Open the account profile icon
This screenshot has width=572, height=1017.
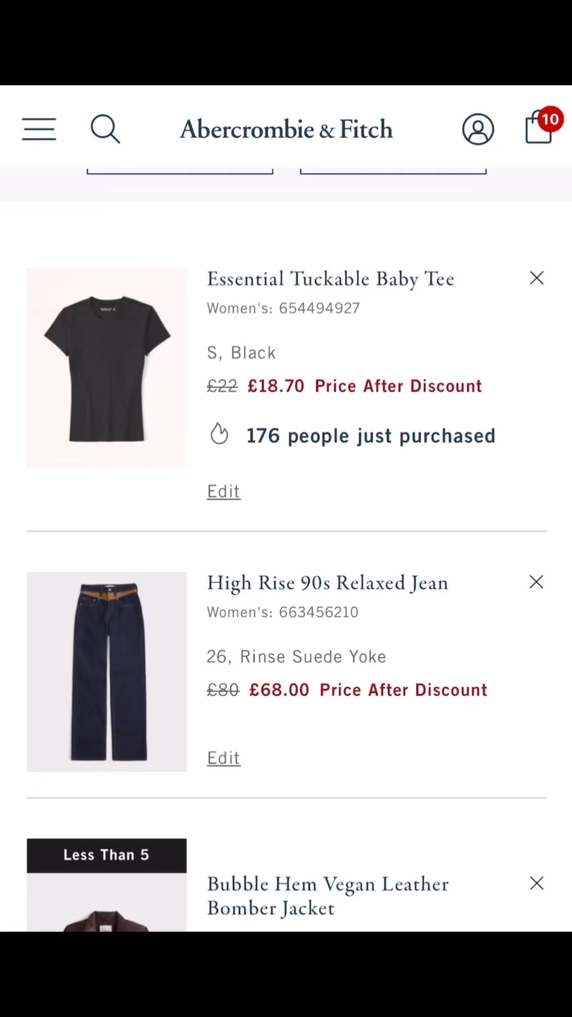point(478,129)
